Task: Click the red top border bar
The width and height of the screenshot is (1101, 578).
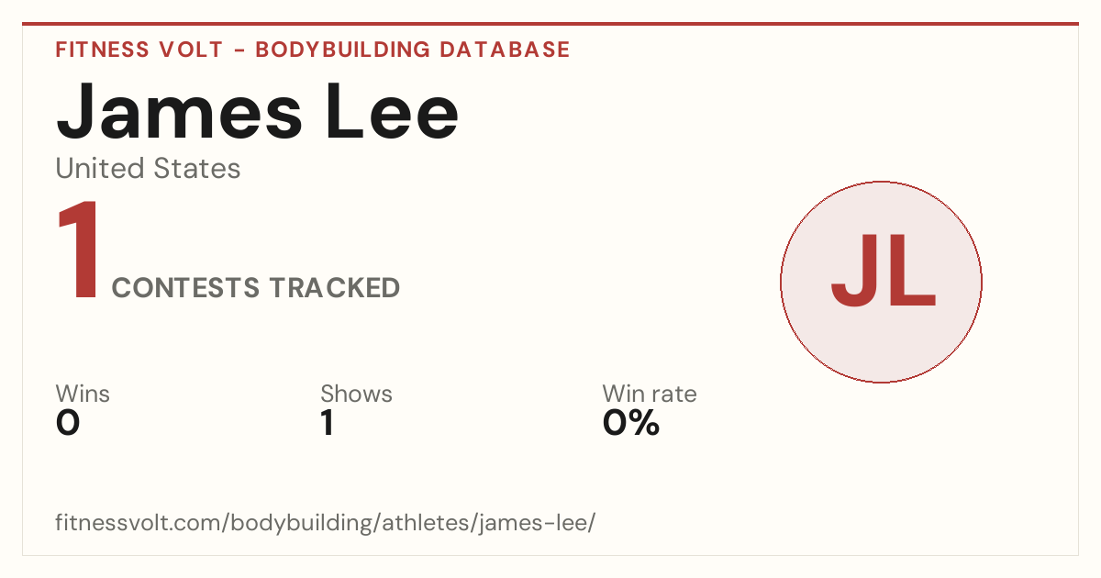Action: pyautogui.click(x=550, y=24)
